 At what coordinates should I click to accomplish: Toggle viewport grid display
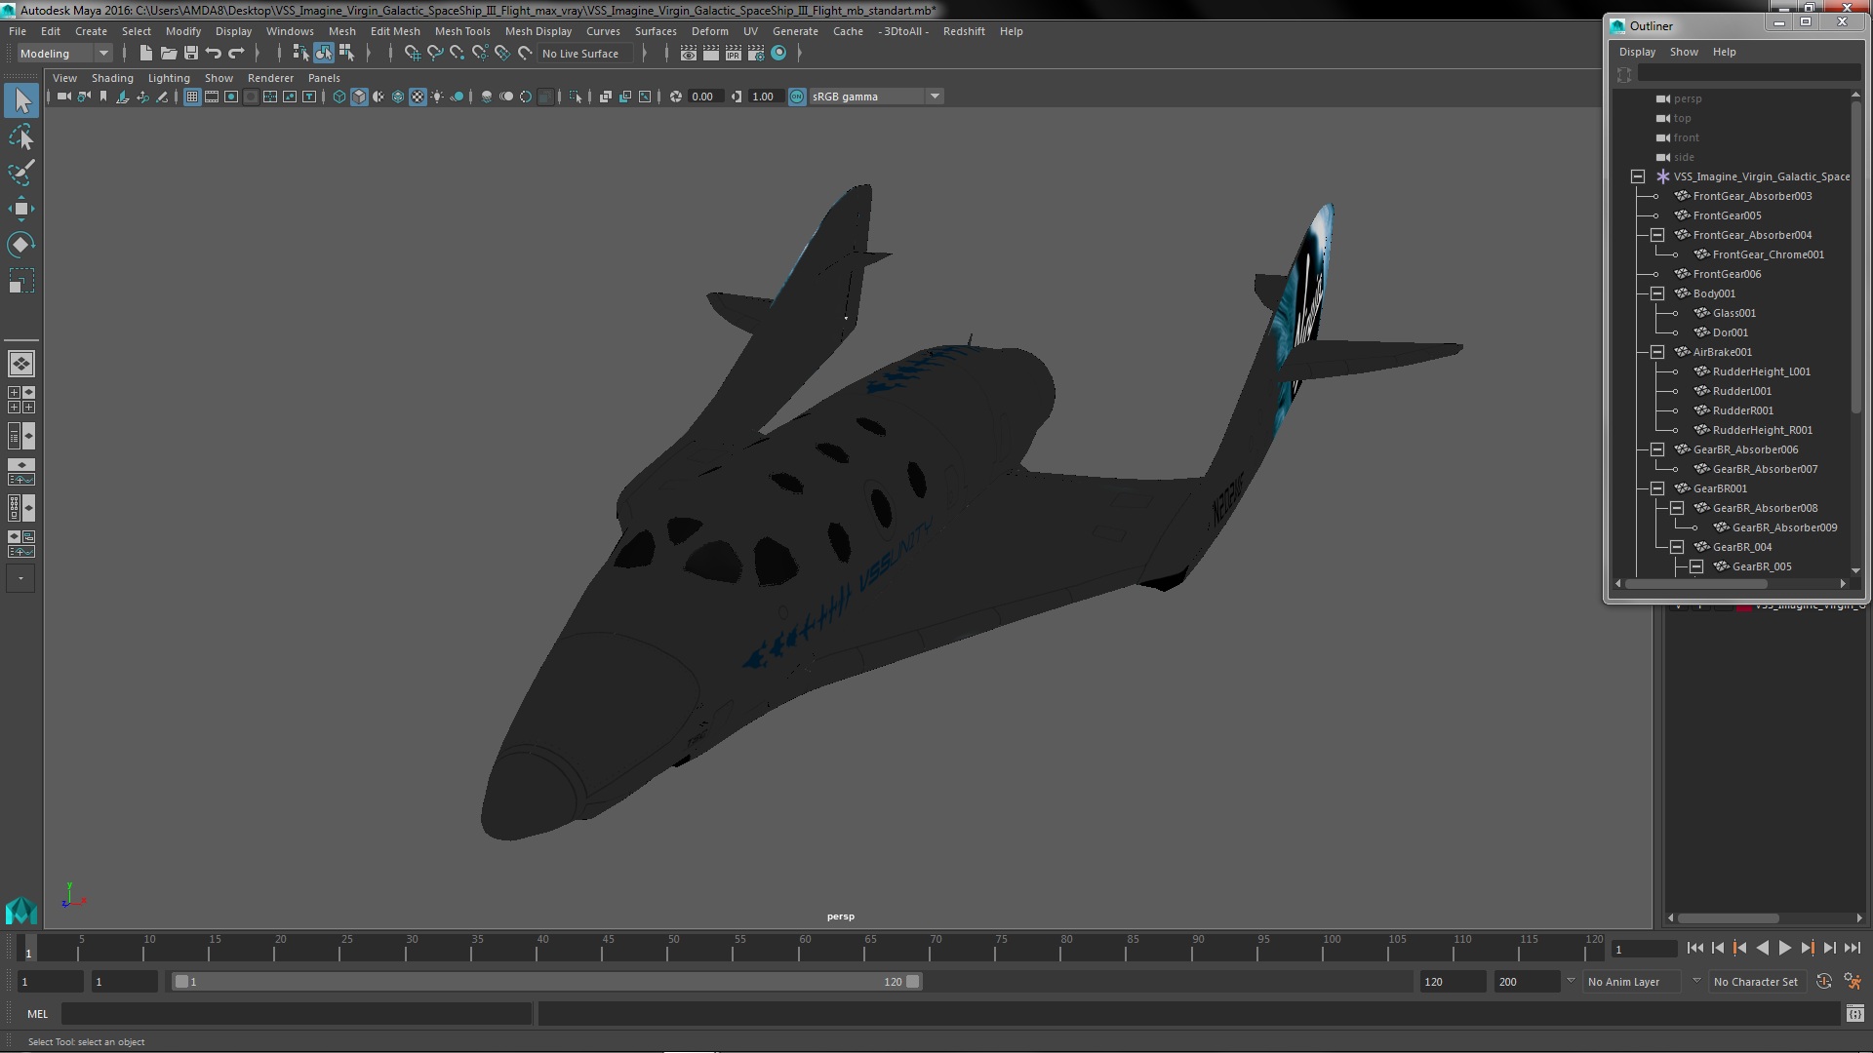(x=192, y=97)
